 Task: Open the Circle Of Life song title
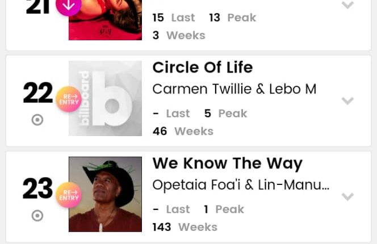pos(203,68)
